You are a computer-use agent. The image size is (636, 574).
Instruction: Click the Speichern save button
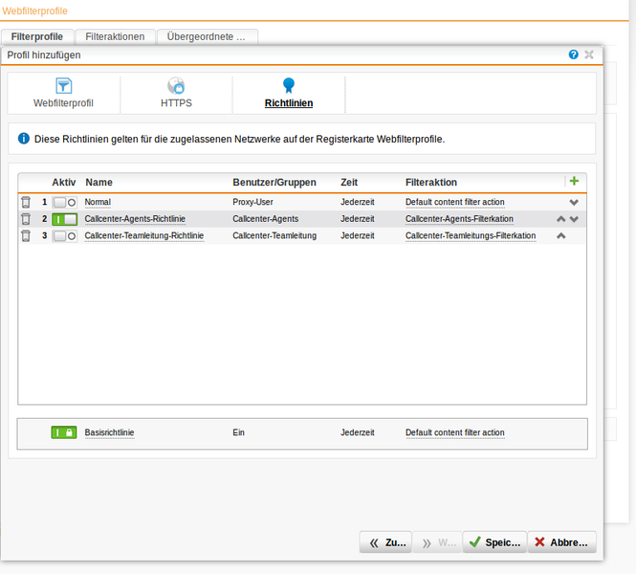[493, 542]
